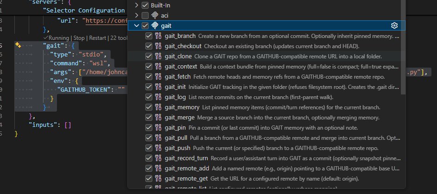The image size is (437, 194).
Task: Select the gait_merge tool name
Action: pyautogui.click(x=180, y=118)
